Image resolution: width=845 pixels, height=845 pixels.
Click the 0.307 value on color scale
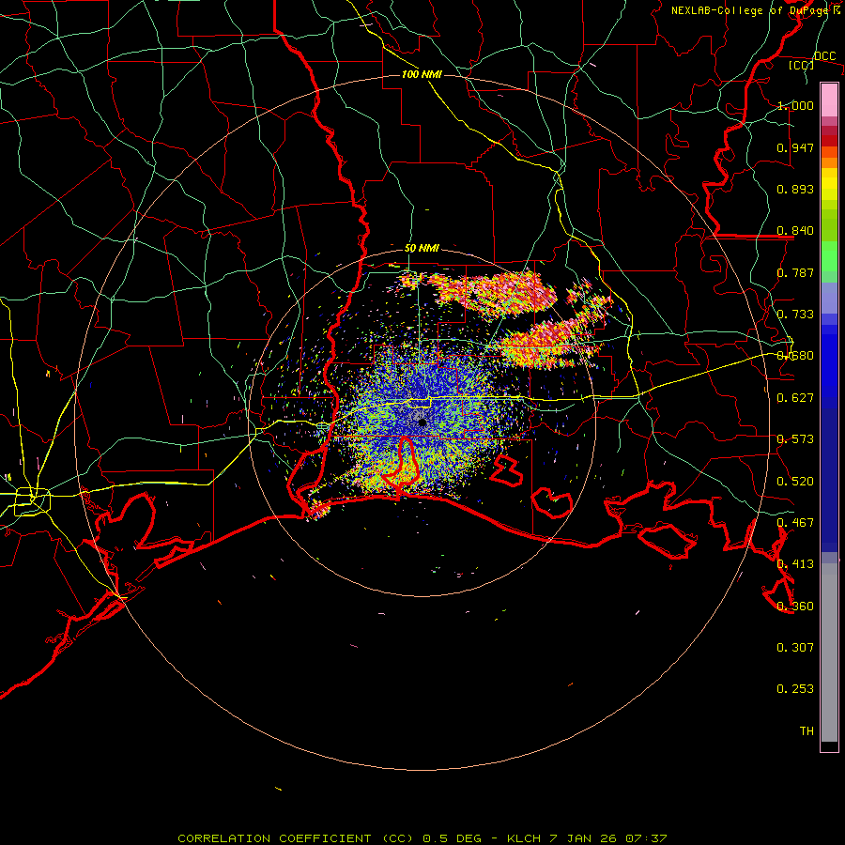tap(795, 648)
